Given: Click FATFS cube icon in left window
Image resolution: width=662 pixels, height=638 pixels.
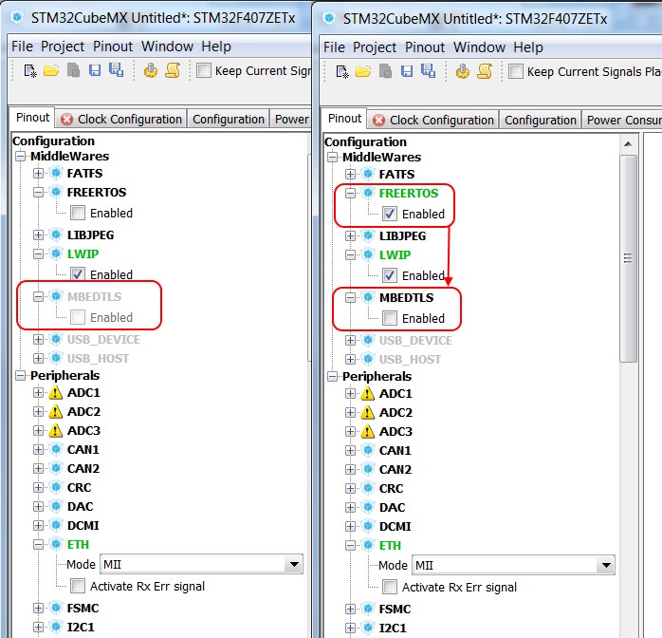Looking at the screenshot, I should point(56,173).
